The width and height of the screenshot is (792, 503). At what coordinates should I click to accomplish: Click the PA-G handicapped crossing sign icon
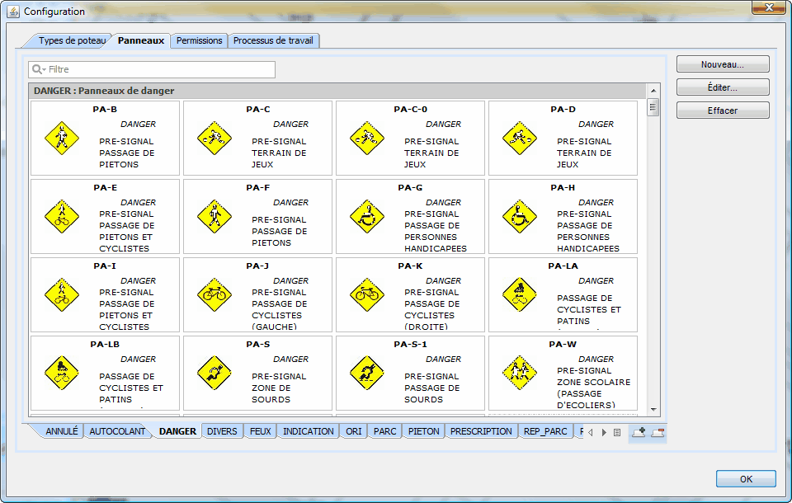point(366,216)
